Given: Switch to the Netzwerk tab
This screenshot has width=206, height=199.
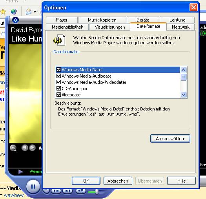Looking at the screenshot, I should pyautogui.click(x=180, y=27).
